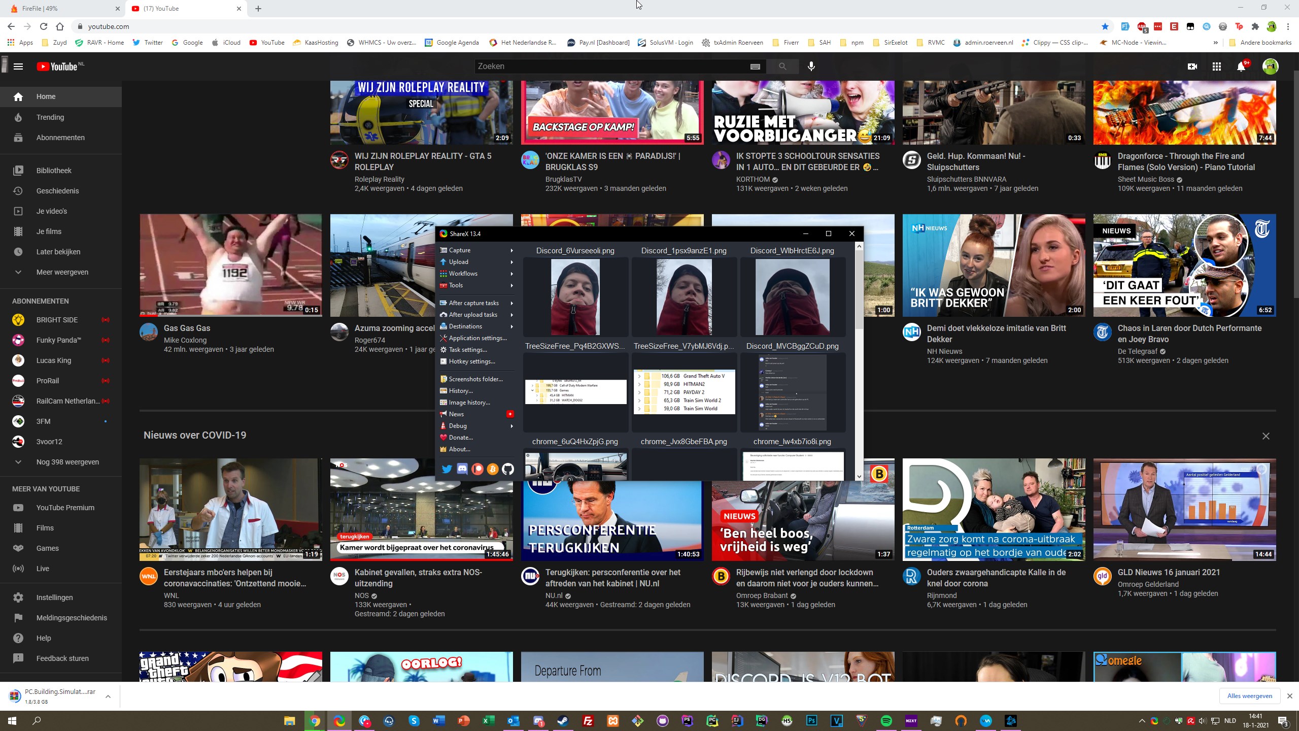Open the Trending section in the sidebar
Screen dimensions: 1299x731
[x=50, y=117]
